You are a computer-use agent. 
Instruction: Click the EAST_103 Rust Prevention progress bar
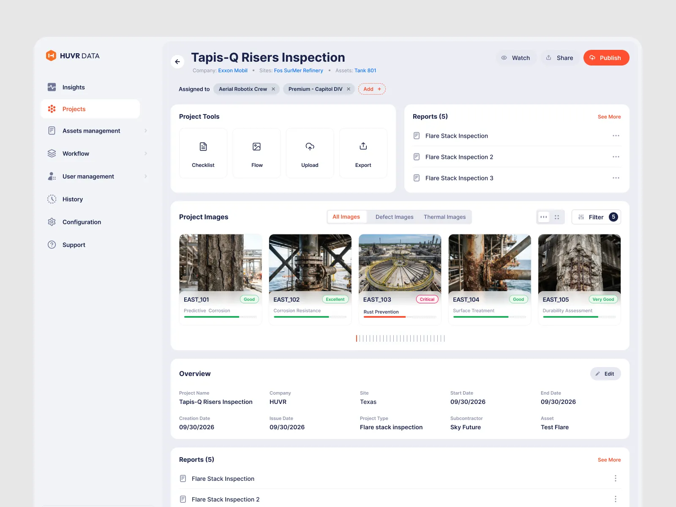(x=400, y=317)
